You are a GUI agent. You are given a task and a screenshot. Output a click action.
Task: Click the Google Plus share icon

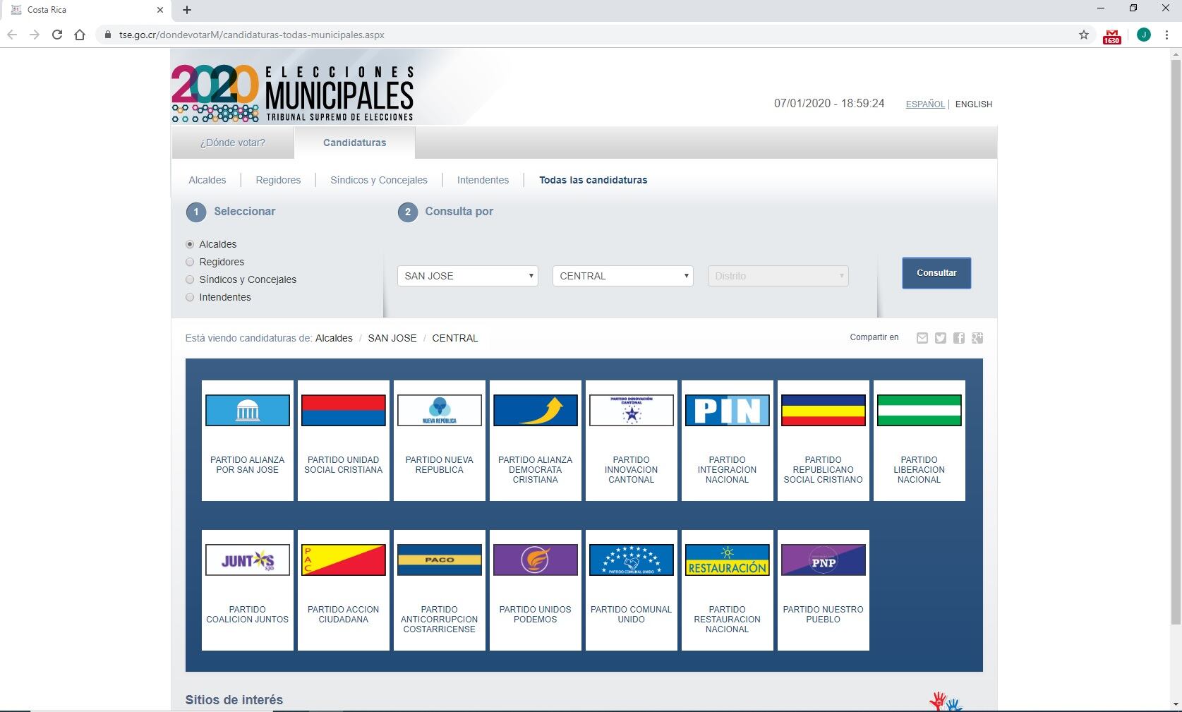(977, 339)
